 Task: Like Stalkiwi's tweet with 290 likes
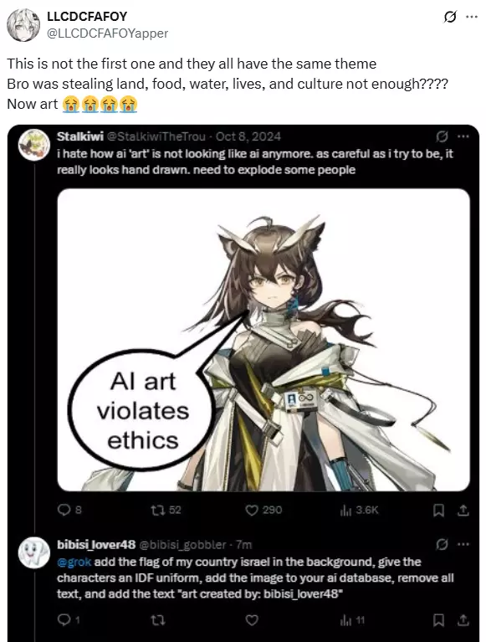point(263,510)
